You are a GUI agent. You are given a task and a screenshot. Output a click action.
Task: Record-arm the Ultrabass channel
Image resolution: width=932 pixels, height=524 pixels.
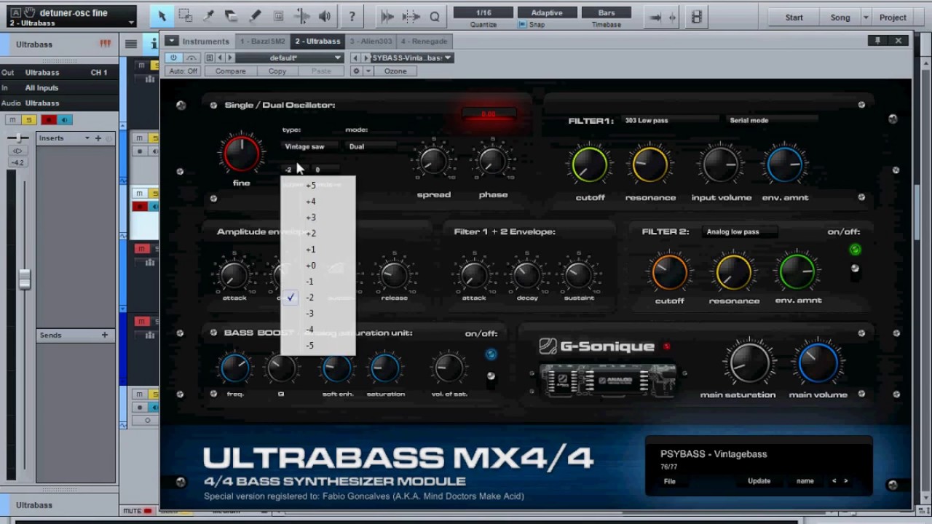48,120
